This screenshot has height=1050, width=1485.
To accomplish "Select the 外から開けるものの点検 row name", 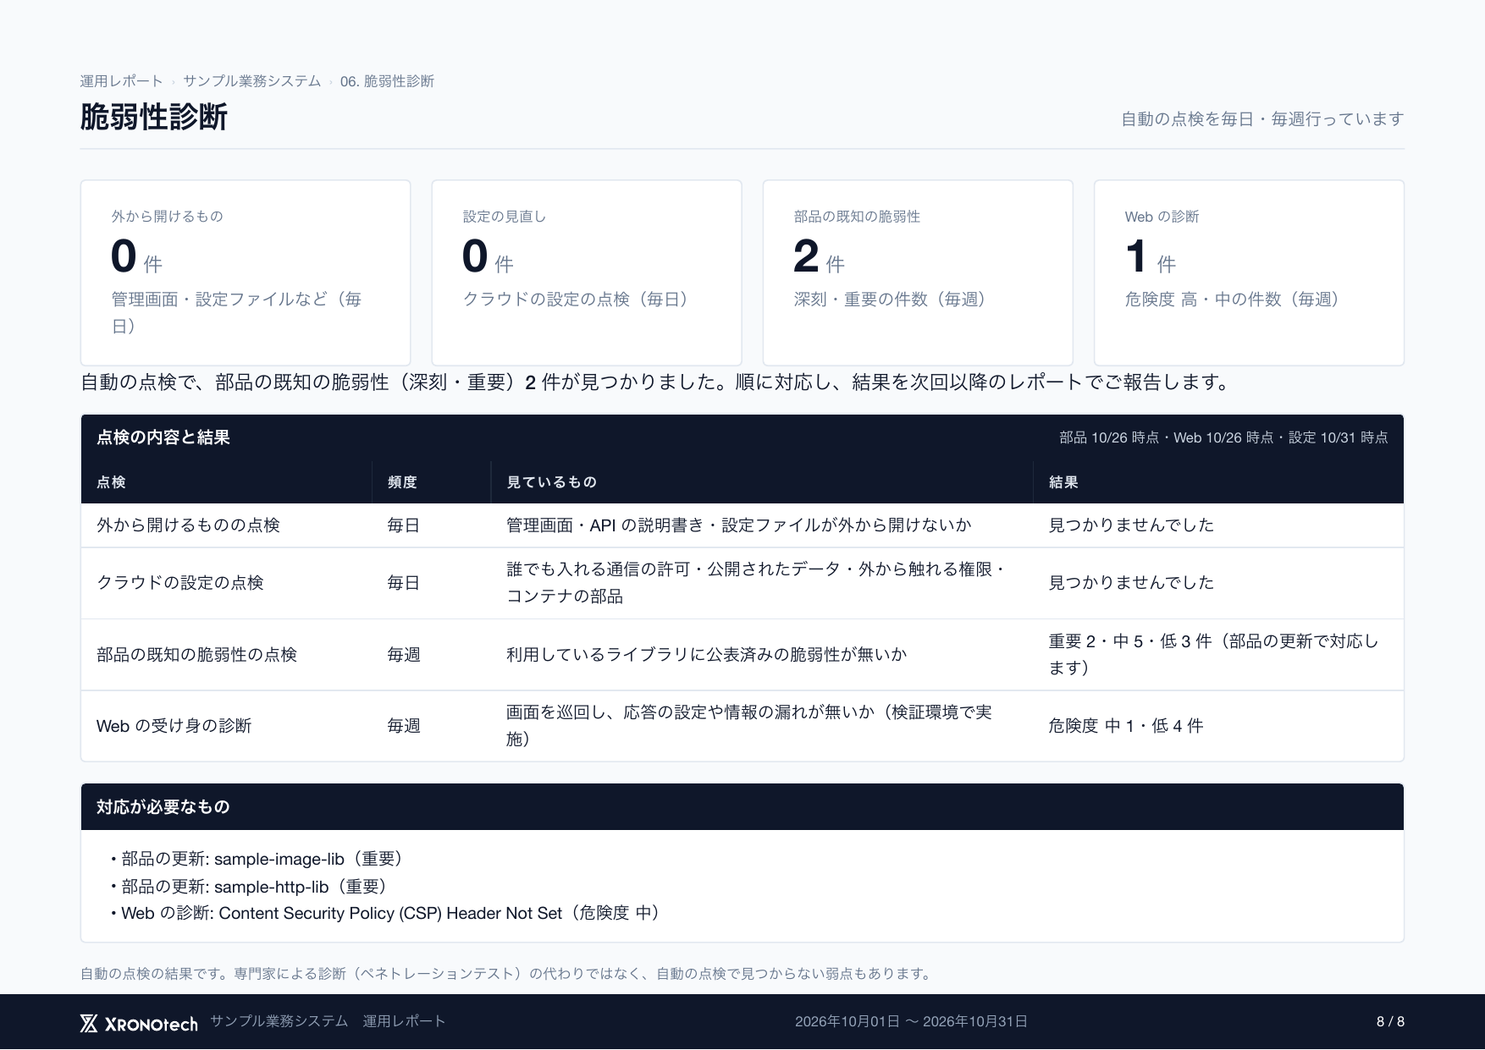I will [x=188, y=525].
